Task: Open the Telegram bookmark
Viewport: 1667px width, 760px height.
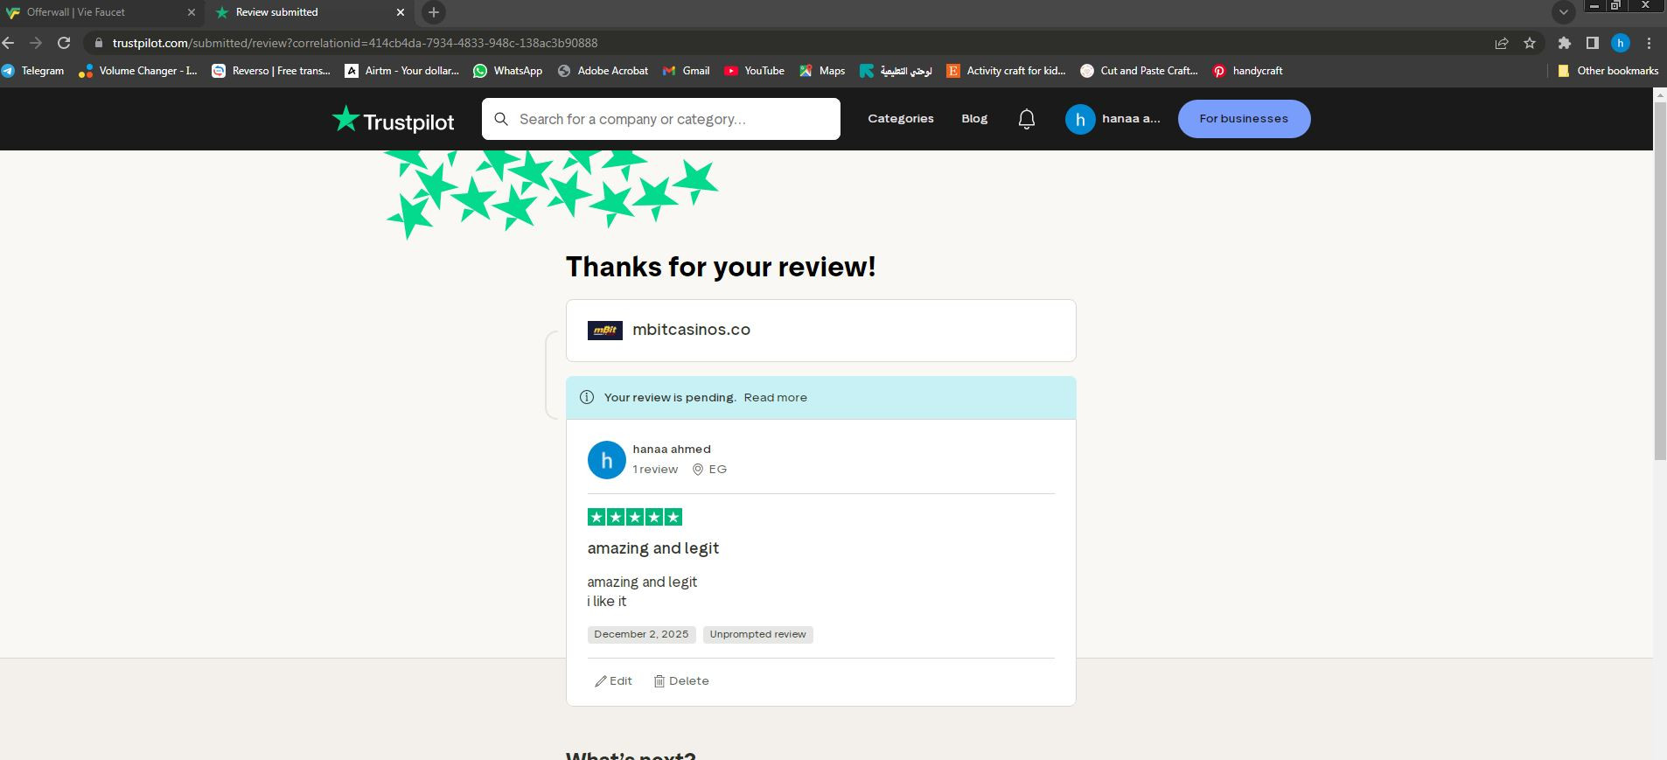Action: coord(33,71)
